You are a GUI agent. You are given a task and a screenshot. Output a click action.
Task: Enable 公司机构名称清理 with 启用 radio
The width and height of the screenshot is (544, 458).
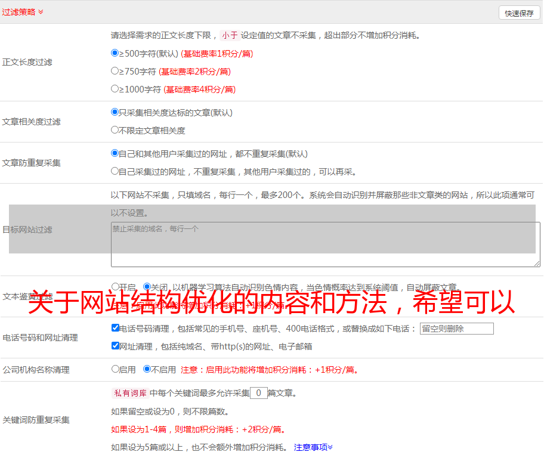(115, 369)
